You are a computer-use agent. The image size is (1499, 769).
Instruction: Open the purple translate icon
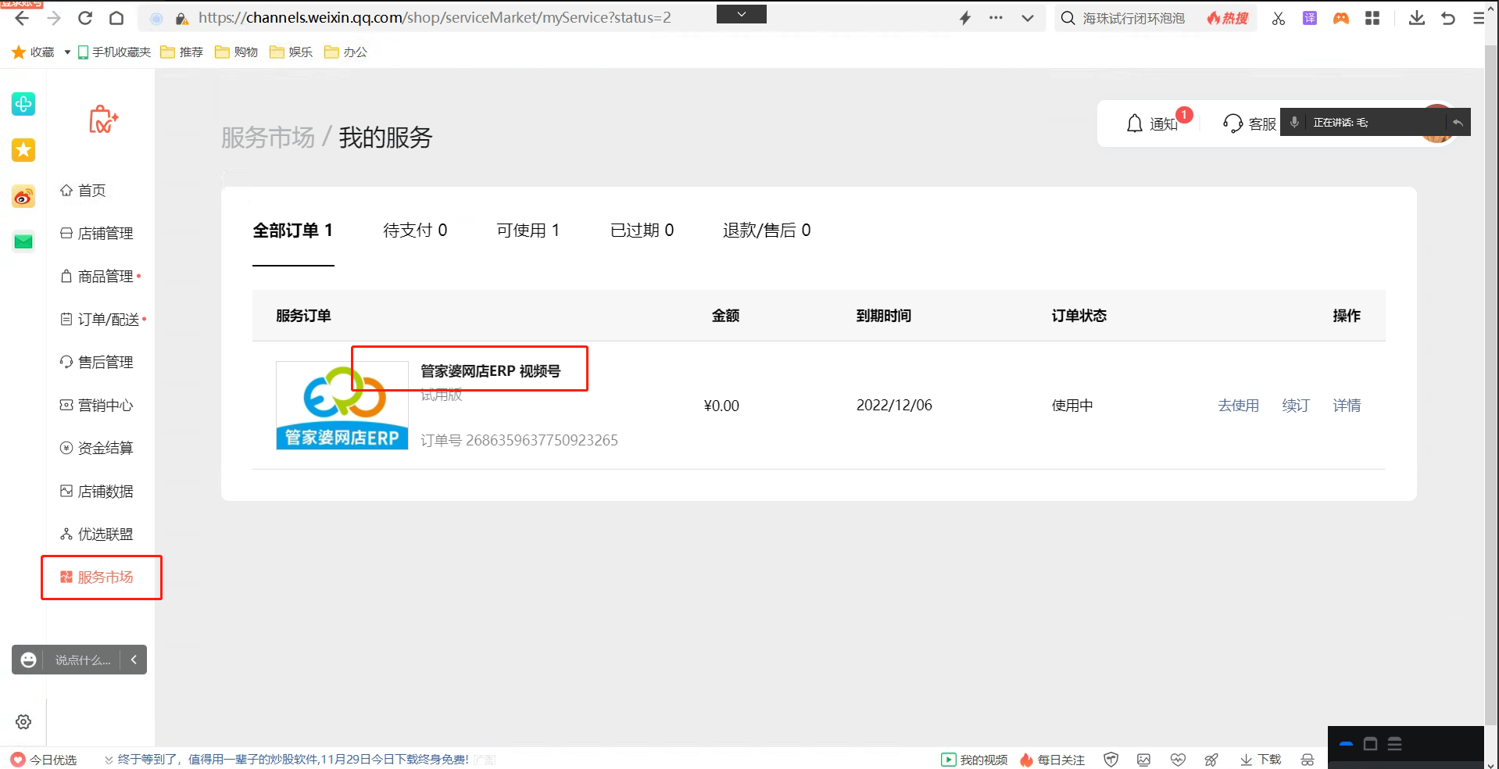point(1310,18)
